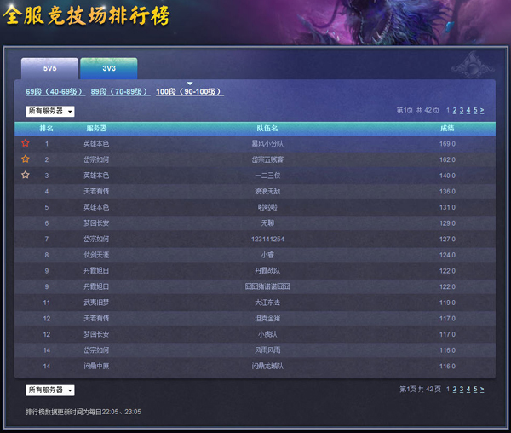Open the bottom 所有服务器 server dropdown
The image size is (511, 433).
click(x=50, y=390)
